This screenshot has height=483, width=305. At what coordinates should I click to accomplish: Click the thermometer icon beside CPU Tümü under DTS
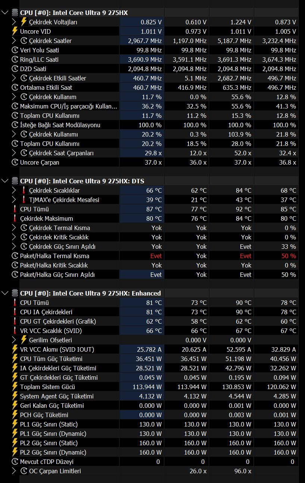[15, 209]
